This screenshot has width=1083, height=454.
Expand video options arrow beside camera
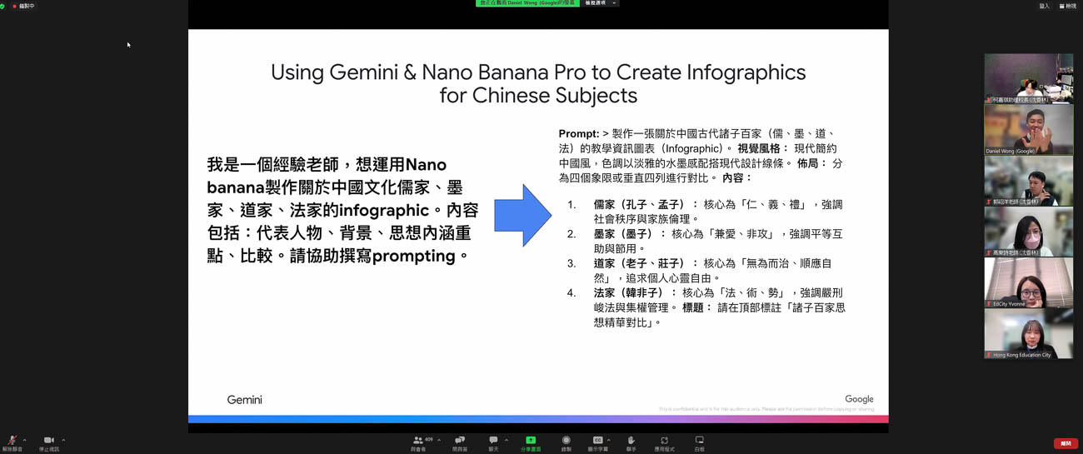(x=63, y=440)
